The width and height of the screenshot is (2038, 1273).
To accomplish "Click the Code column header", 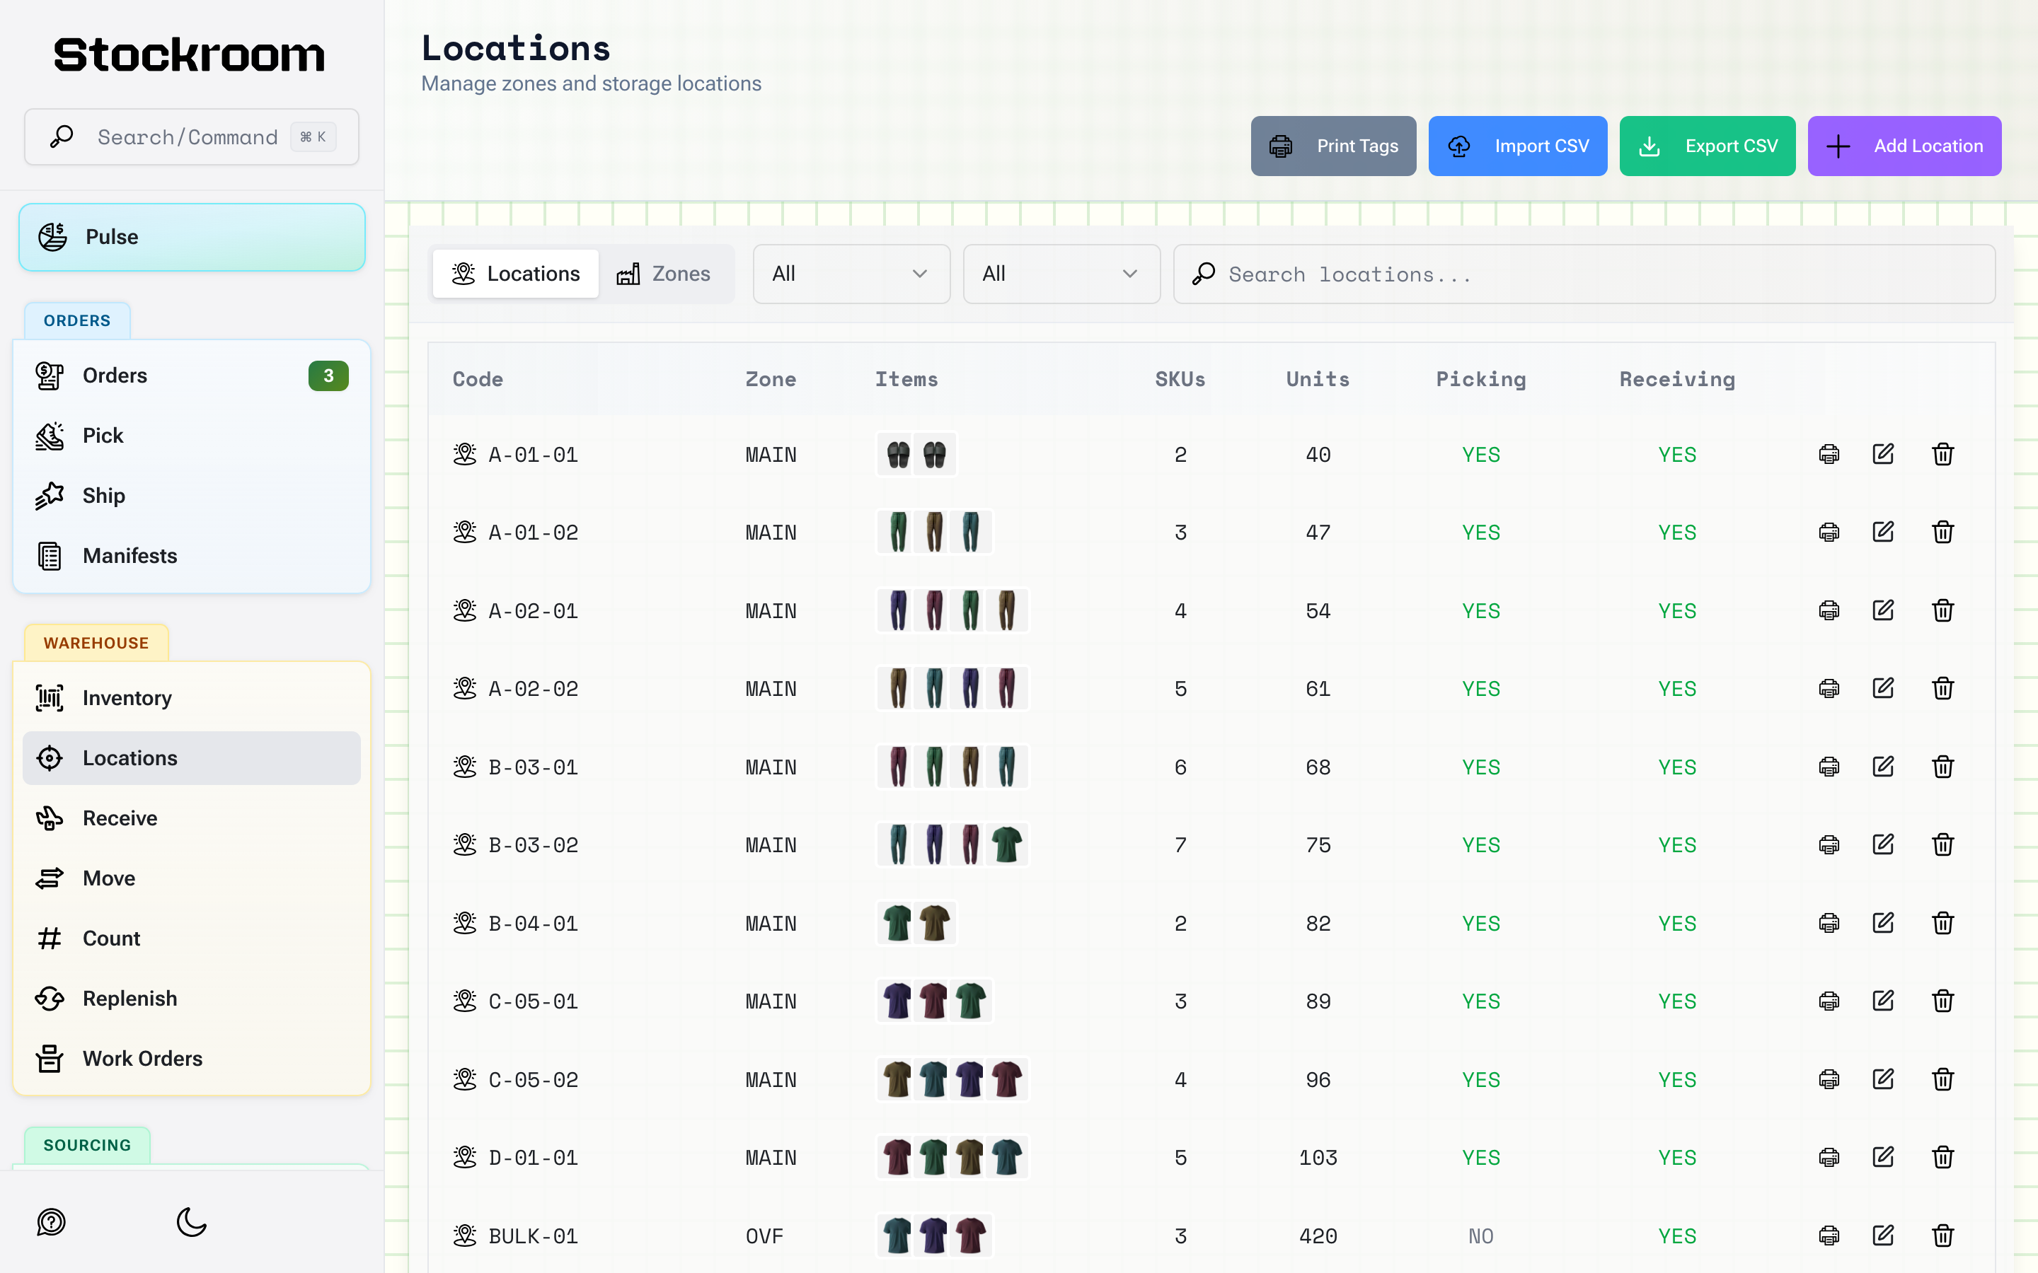I will (478, 379).
